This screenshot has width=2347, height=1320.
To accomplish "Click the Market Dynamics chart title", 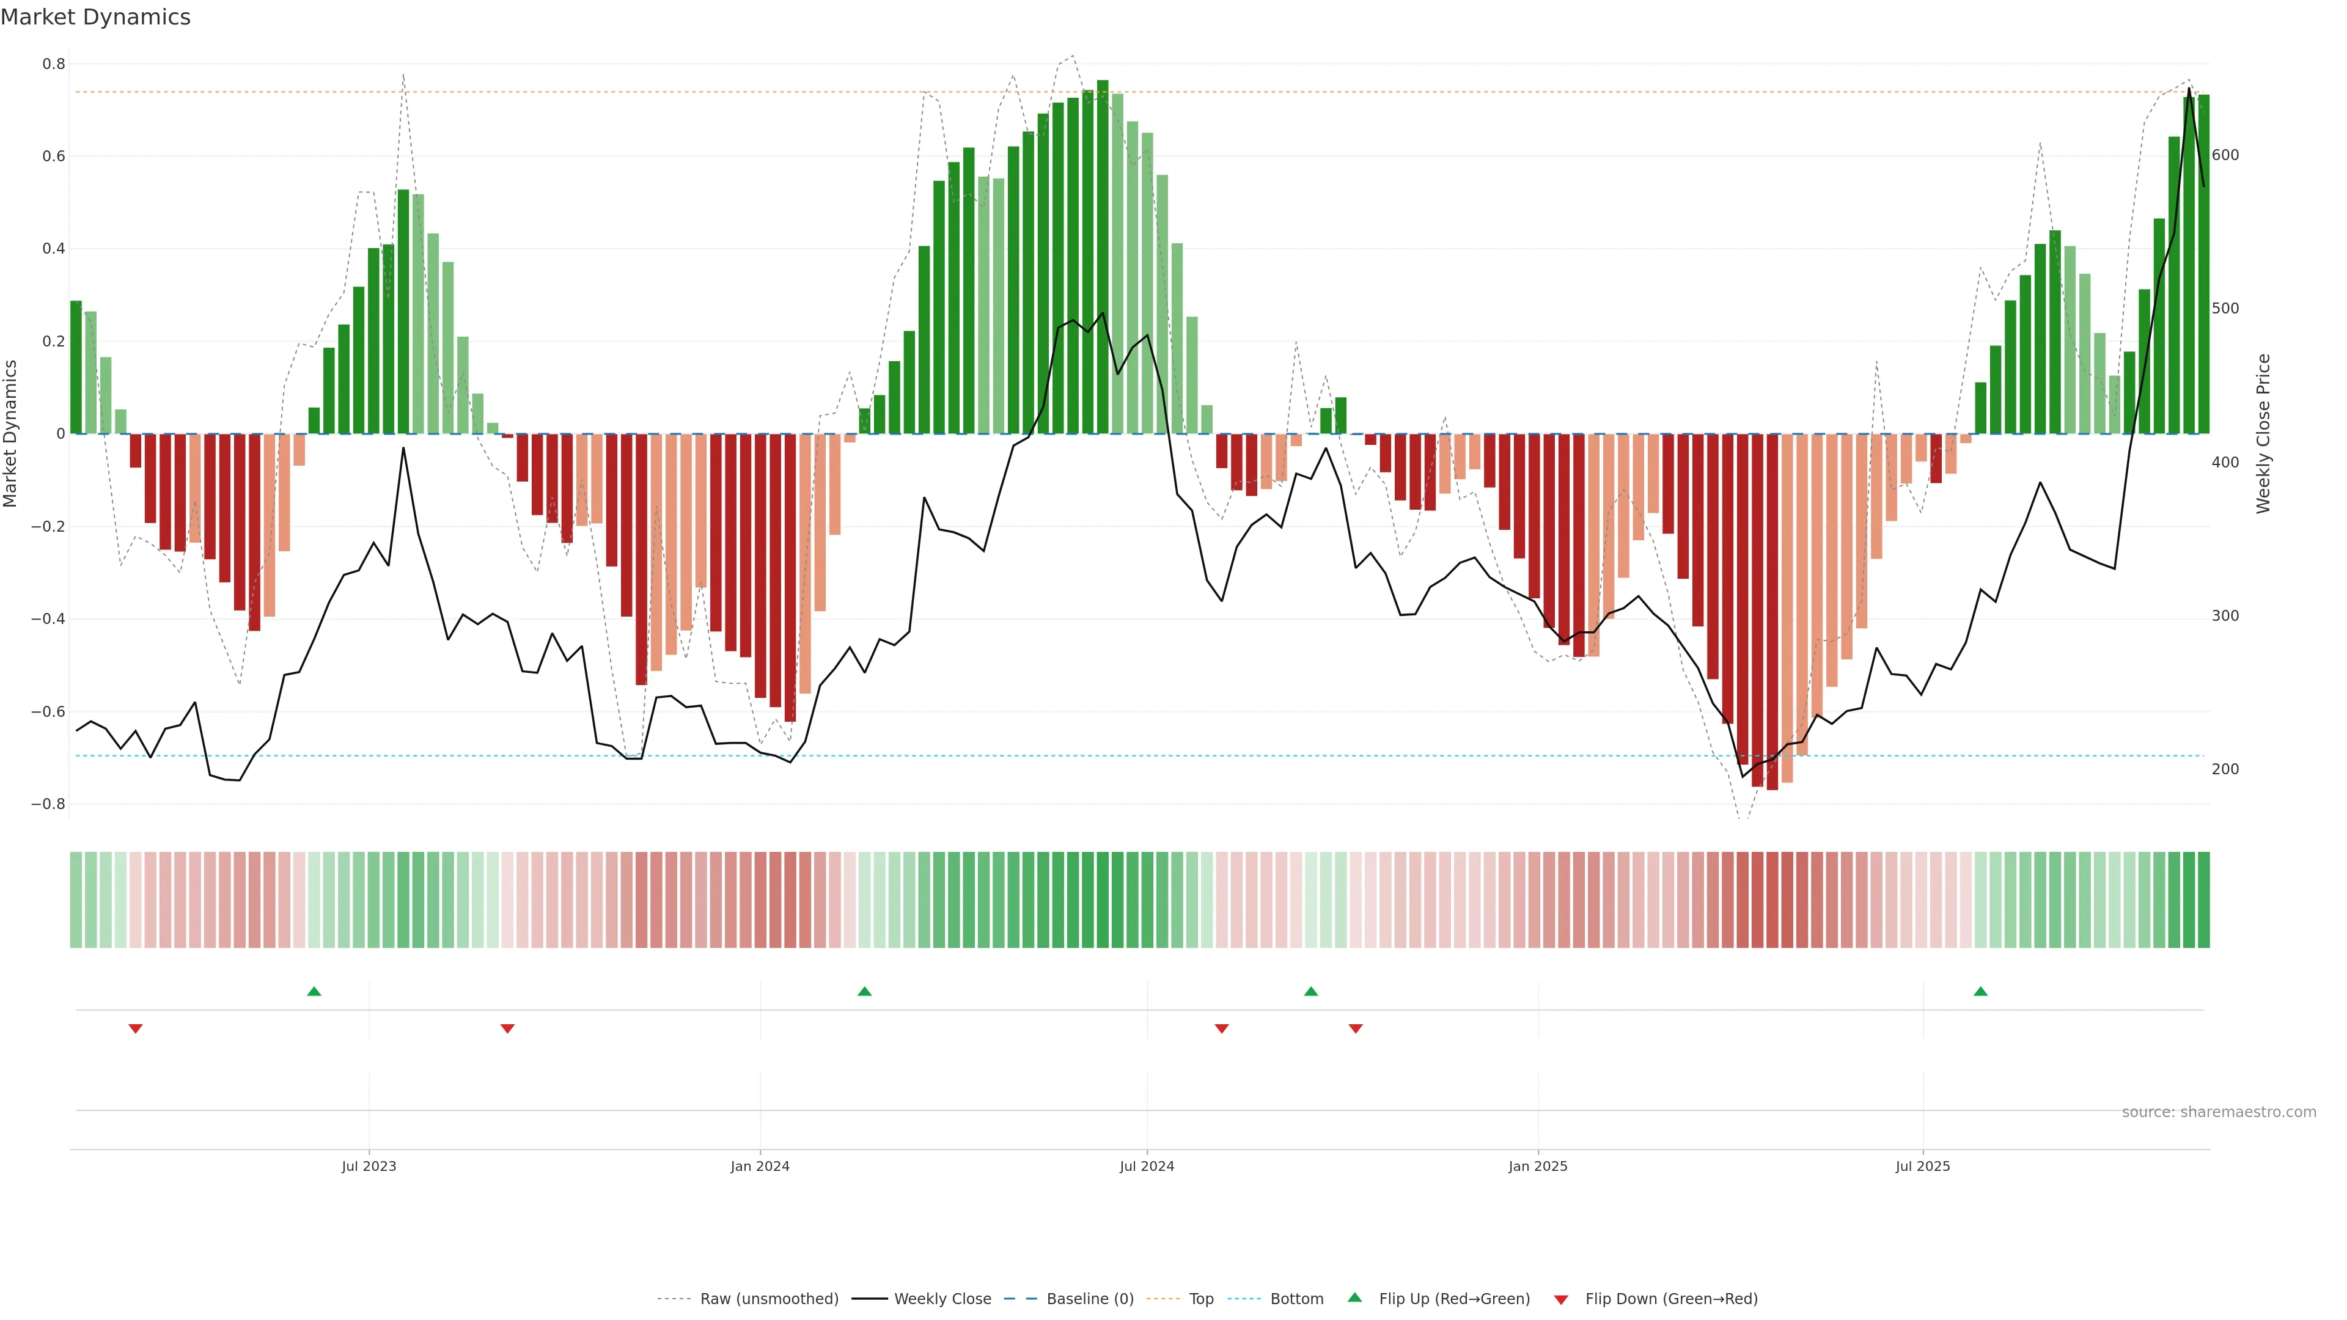I will pos(96,17).
